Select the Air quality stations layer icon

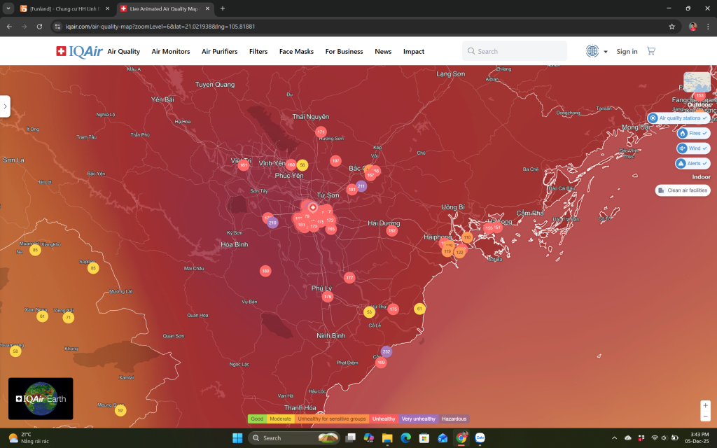point(653,118)
